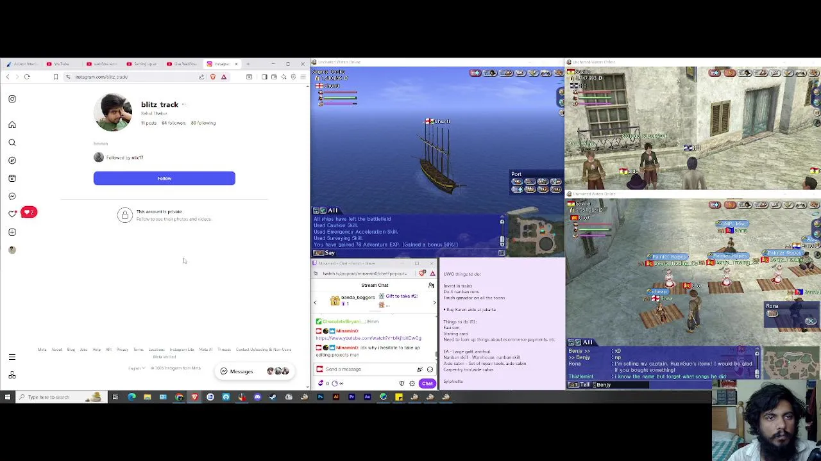Open the Brave Wallet icon
Viewport: 821px width, 461px height.
[x=274, y=77]
